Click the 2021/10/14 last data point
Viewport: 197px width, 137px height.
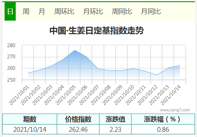tap(179, 65)
